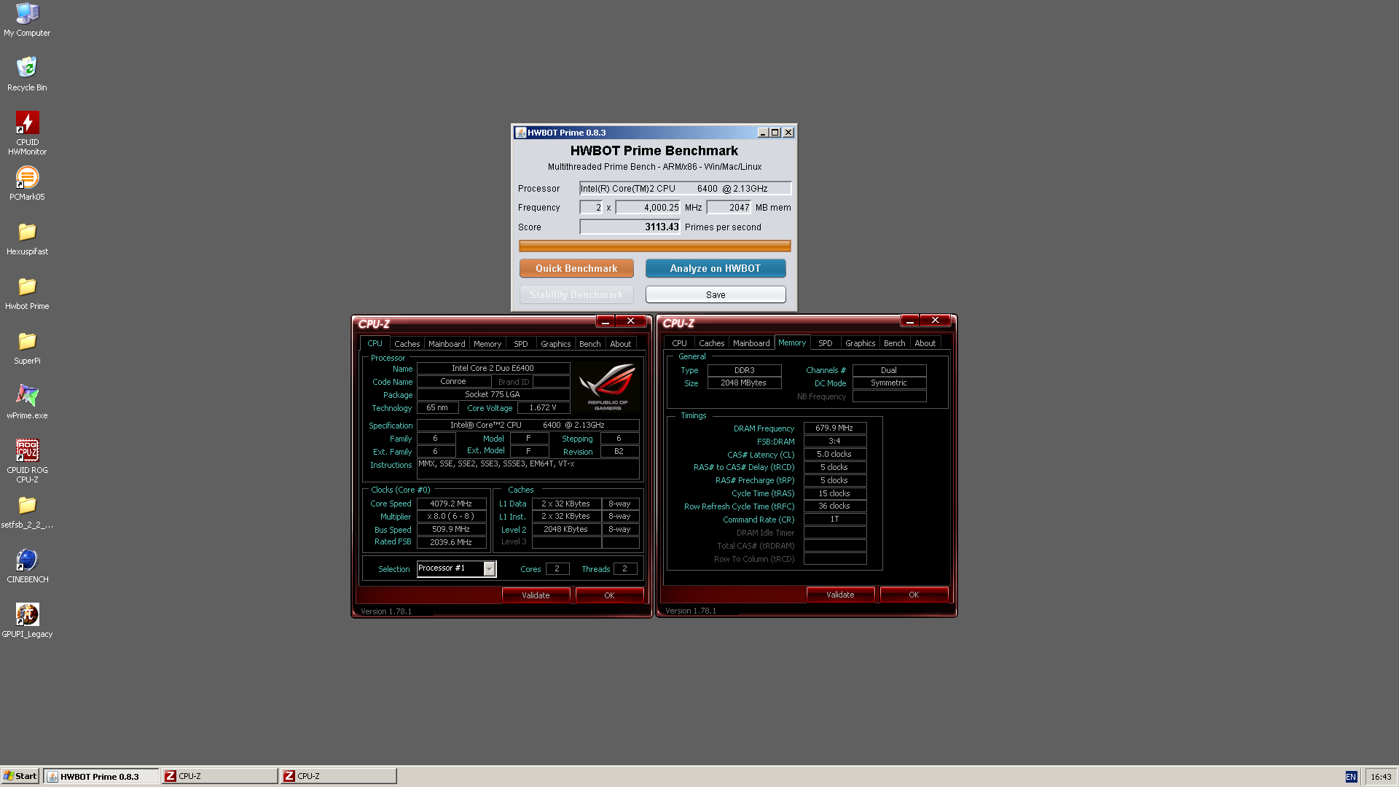
Task: Switch to HWBOT Prime 0.8.3 taskbar item
Action: point(101,776)
